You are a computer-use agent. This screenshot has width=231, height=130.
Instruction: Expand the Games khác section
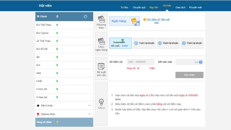point(64,114)
